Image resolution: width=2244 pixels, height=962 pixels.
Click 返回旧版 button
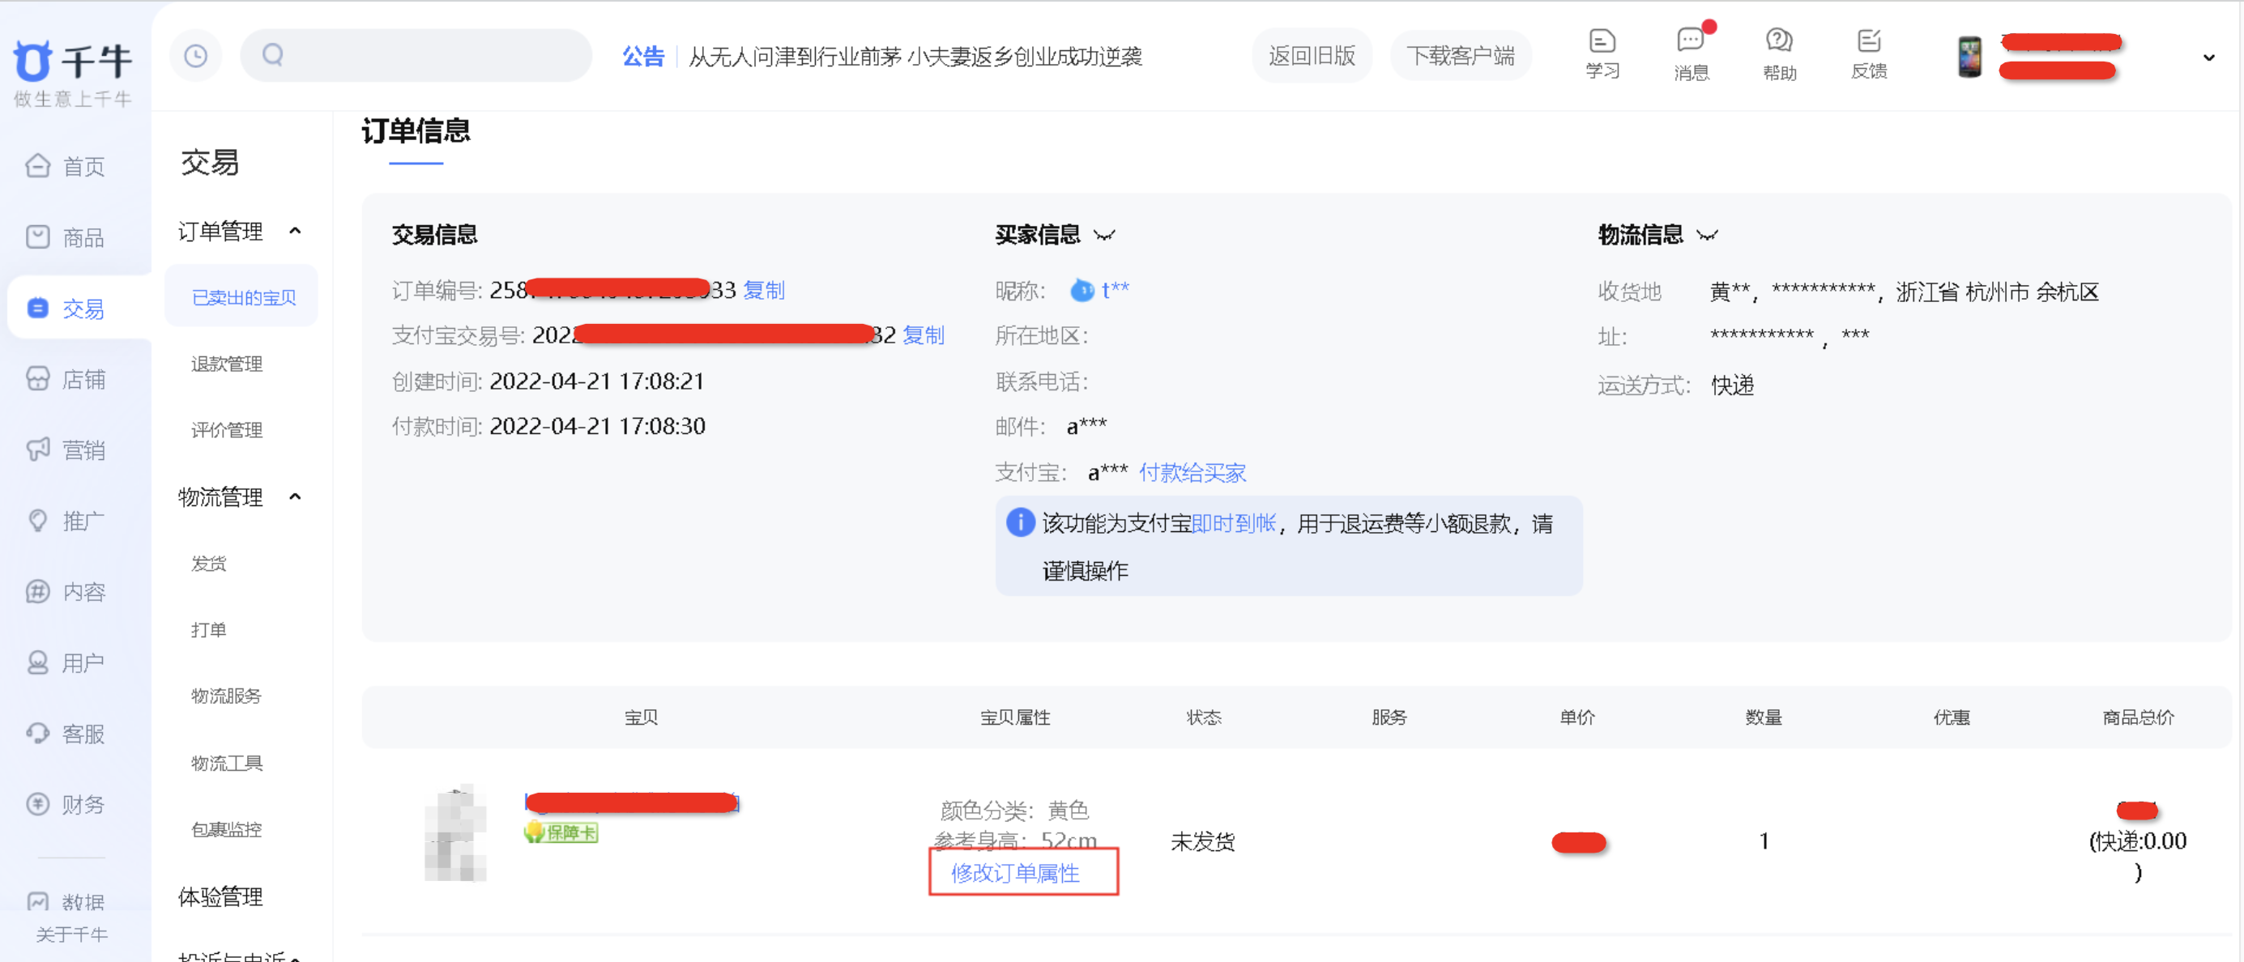click(1312, 56)
